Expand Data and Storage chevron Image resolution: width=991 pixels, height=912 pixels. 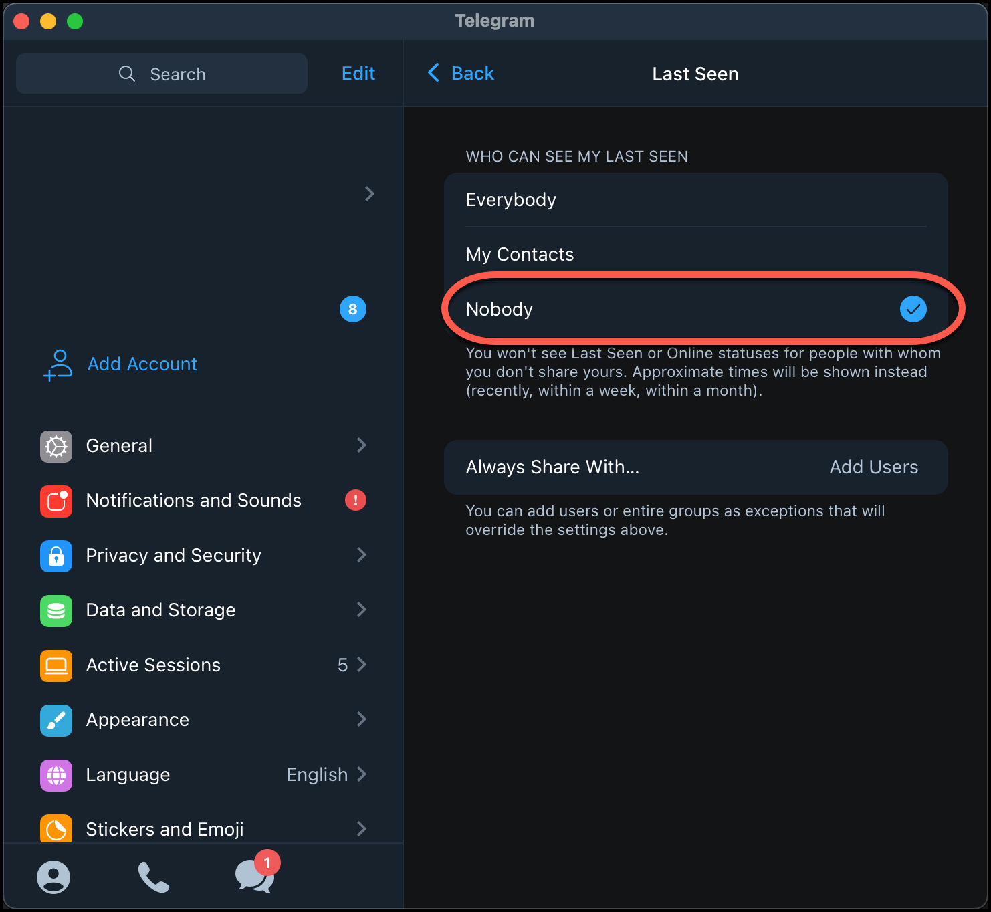pyautogui.click(x=362, y=610)
